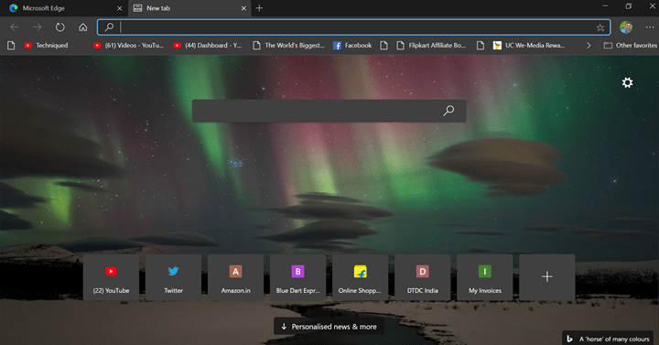Image resolution: width=659 pixels, height=345 pixels.
Task: Click the Forward navigation arrow
Action: [x=38, y=27]
